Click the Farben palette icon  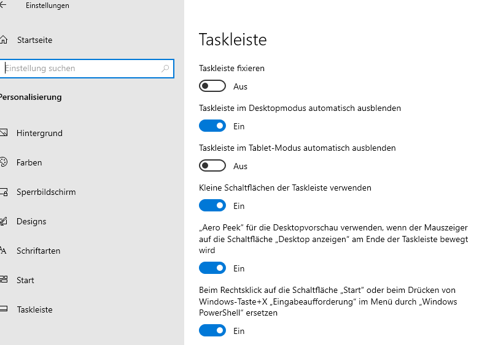coord(4,162)
